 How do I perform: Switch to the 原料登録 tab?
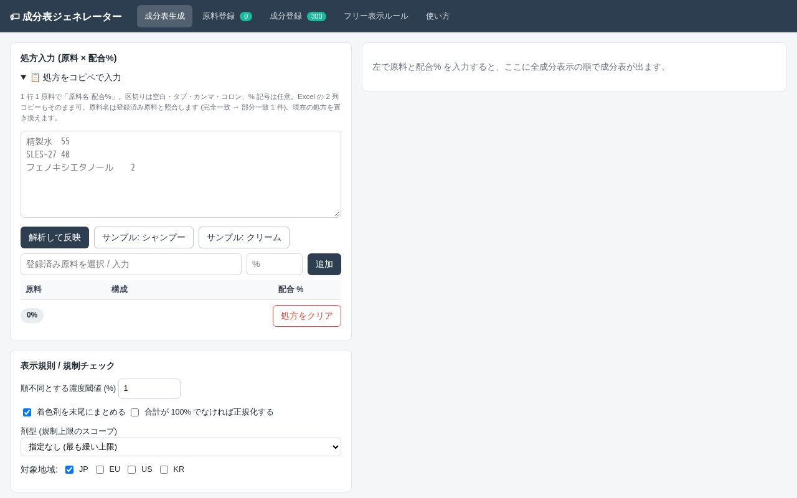click(227, 16)
